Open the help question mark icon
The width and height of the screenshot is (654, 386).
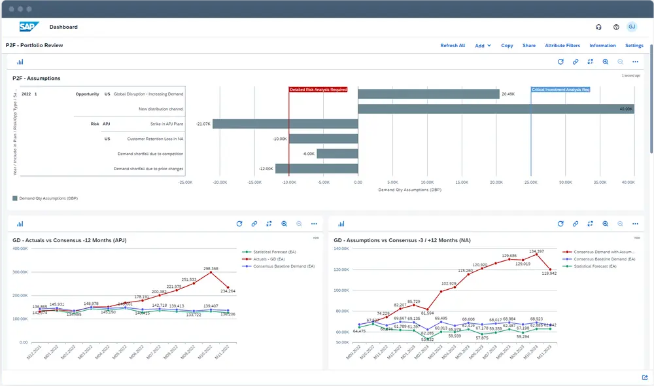click(x=616, y=27)
